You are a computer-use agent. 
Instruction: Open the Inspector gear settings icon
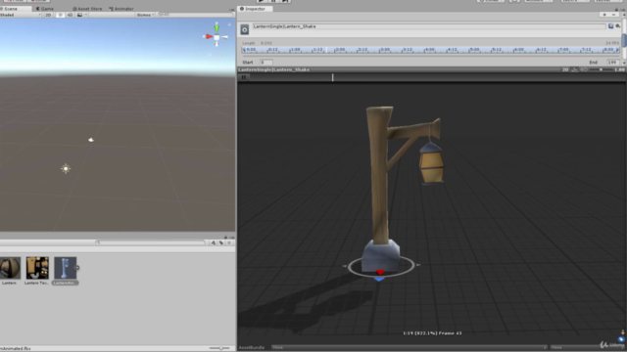[618, 26]
